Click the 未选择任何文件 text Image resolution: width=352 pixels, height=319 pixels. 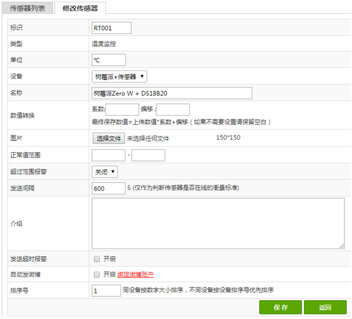click(148, 138)
